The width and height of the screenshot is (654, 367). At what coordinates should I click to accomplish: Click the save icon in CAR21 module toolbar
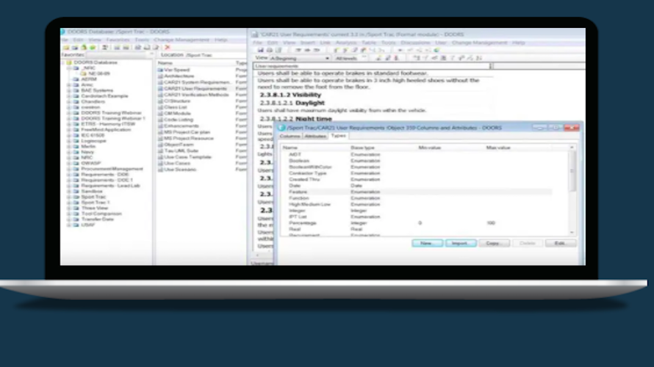click(260, 51)
